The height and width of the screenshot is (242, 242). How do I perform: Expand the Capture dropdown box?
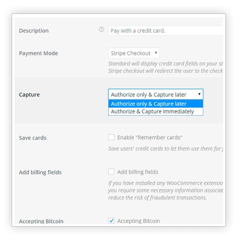click(155, 94)
